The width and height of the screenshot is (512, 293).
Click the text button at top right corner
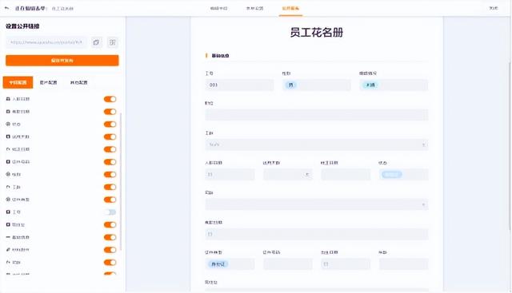point(494,8)
